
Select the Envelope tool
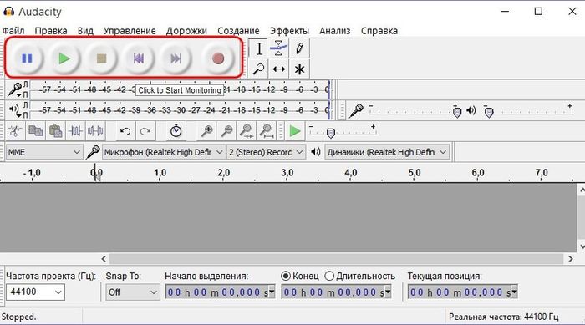click(x=278, y=48)
